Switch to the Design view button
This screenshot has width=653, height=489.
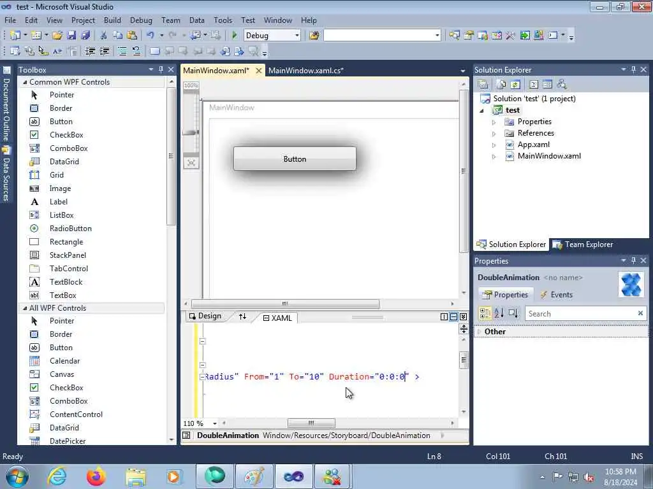point(205,316)
